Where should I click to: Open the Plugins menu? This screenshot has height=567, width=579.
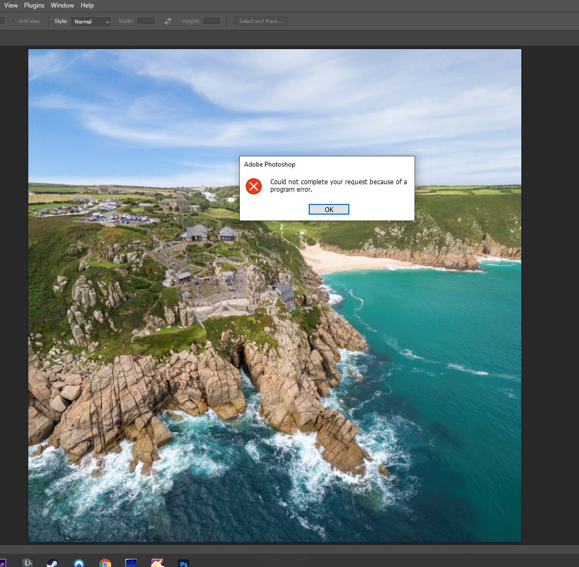34,5
